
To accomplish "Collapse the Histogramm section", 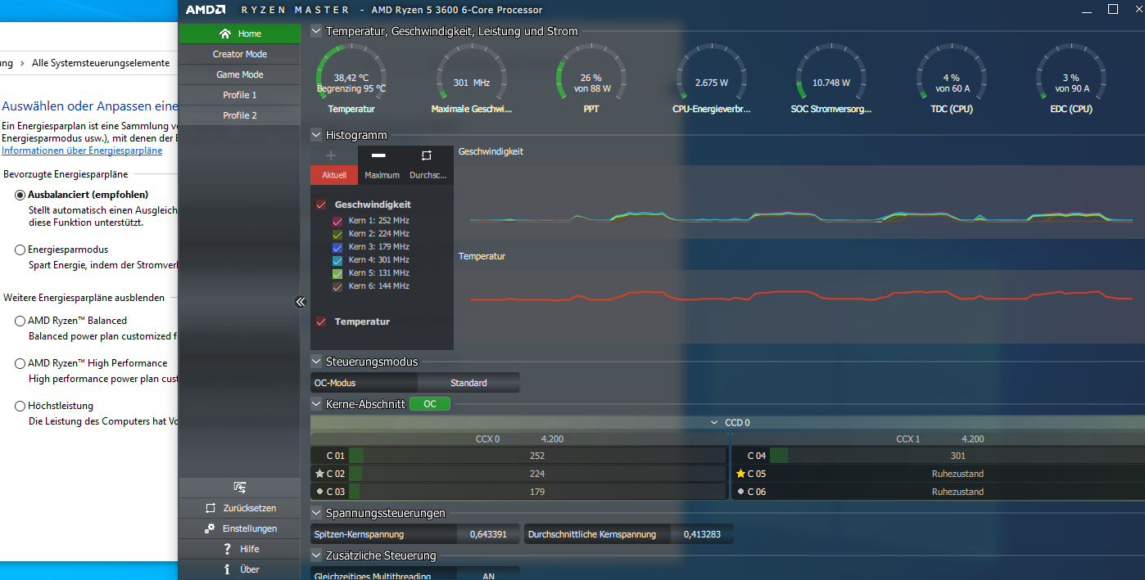I will [x=316, y=135].
